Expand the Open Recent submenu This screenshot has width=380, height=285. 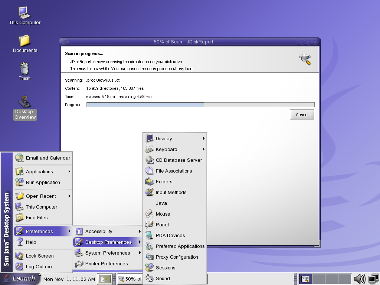click(43, 196)
